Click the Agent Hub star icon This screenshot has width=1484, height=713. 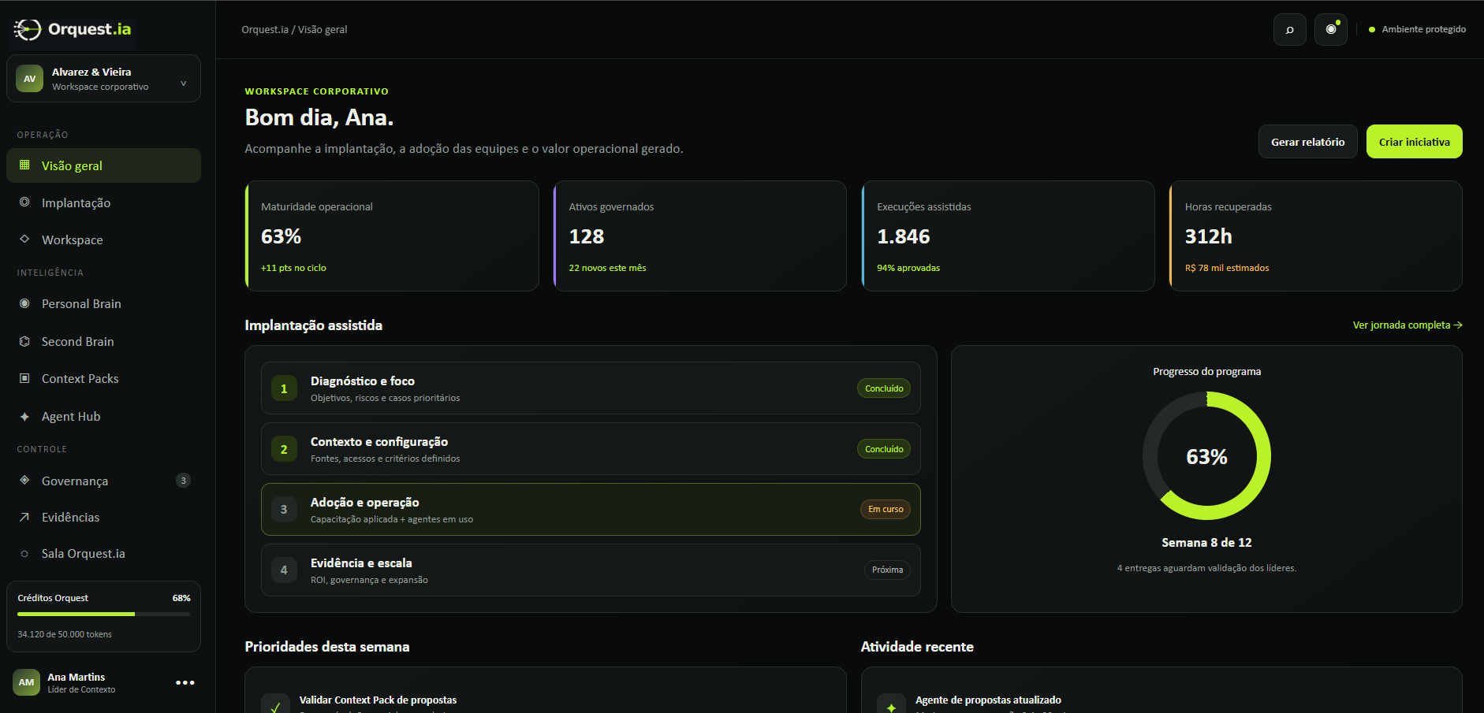click(24, 416)
